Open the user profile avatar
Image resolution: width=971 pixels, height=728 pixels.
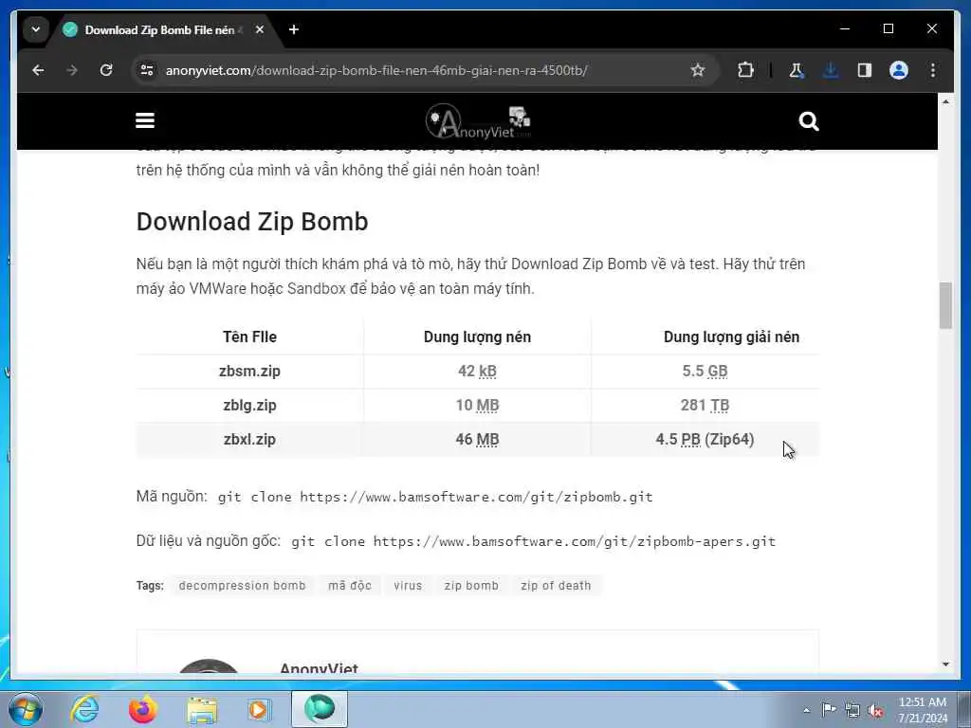click(899, 70)
